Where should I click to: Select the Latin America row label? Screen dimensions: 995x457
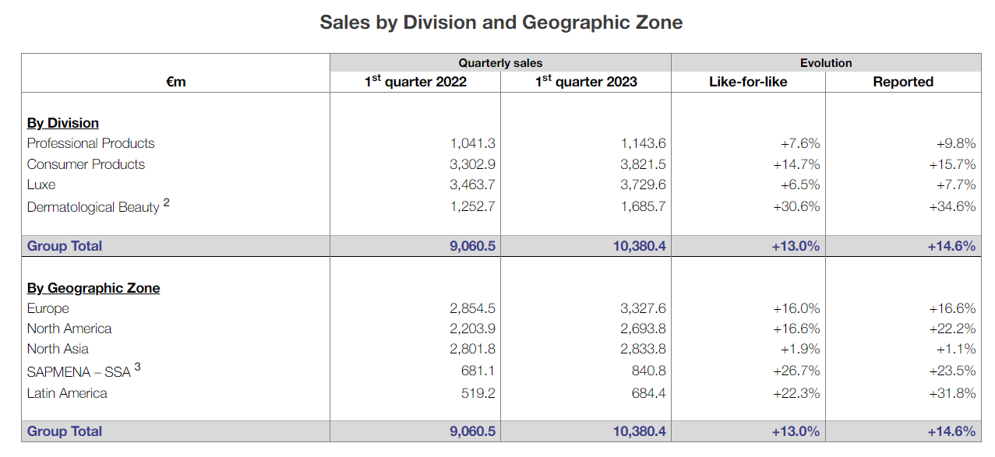[67, 393]
